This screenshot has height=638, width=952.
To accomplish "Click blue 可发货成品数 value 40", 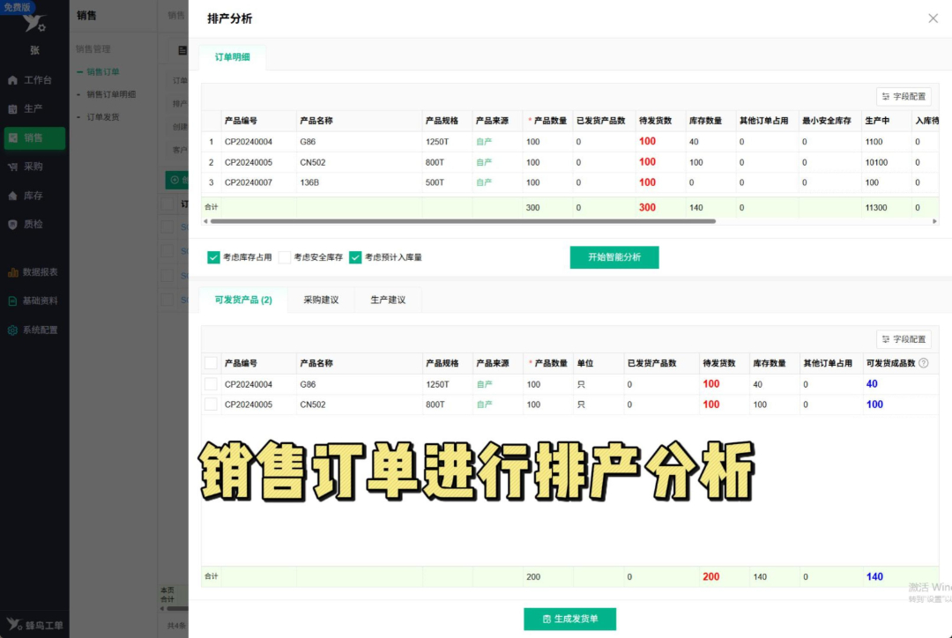I will (x=872, y=384).
